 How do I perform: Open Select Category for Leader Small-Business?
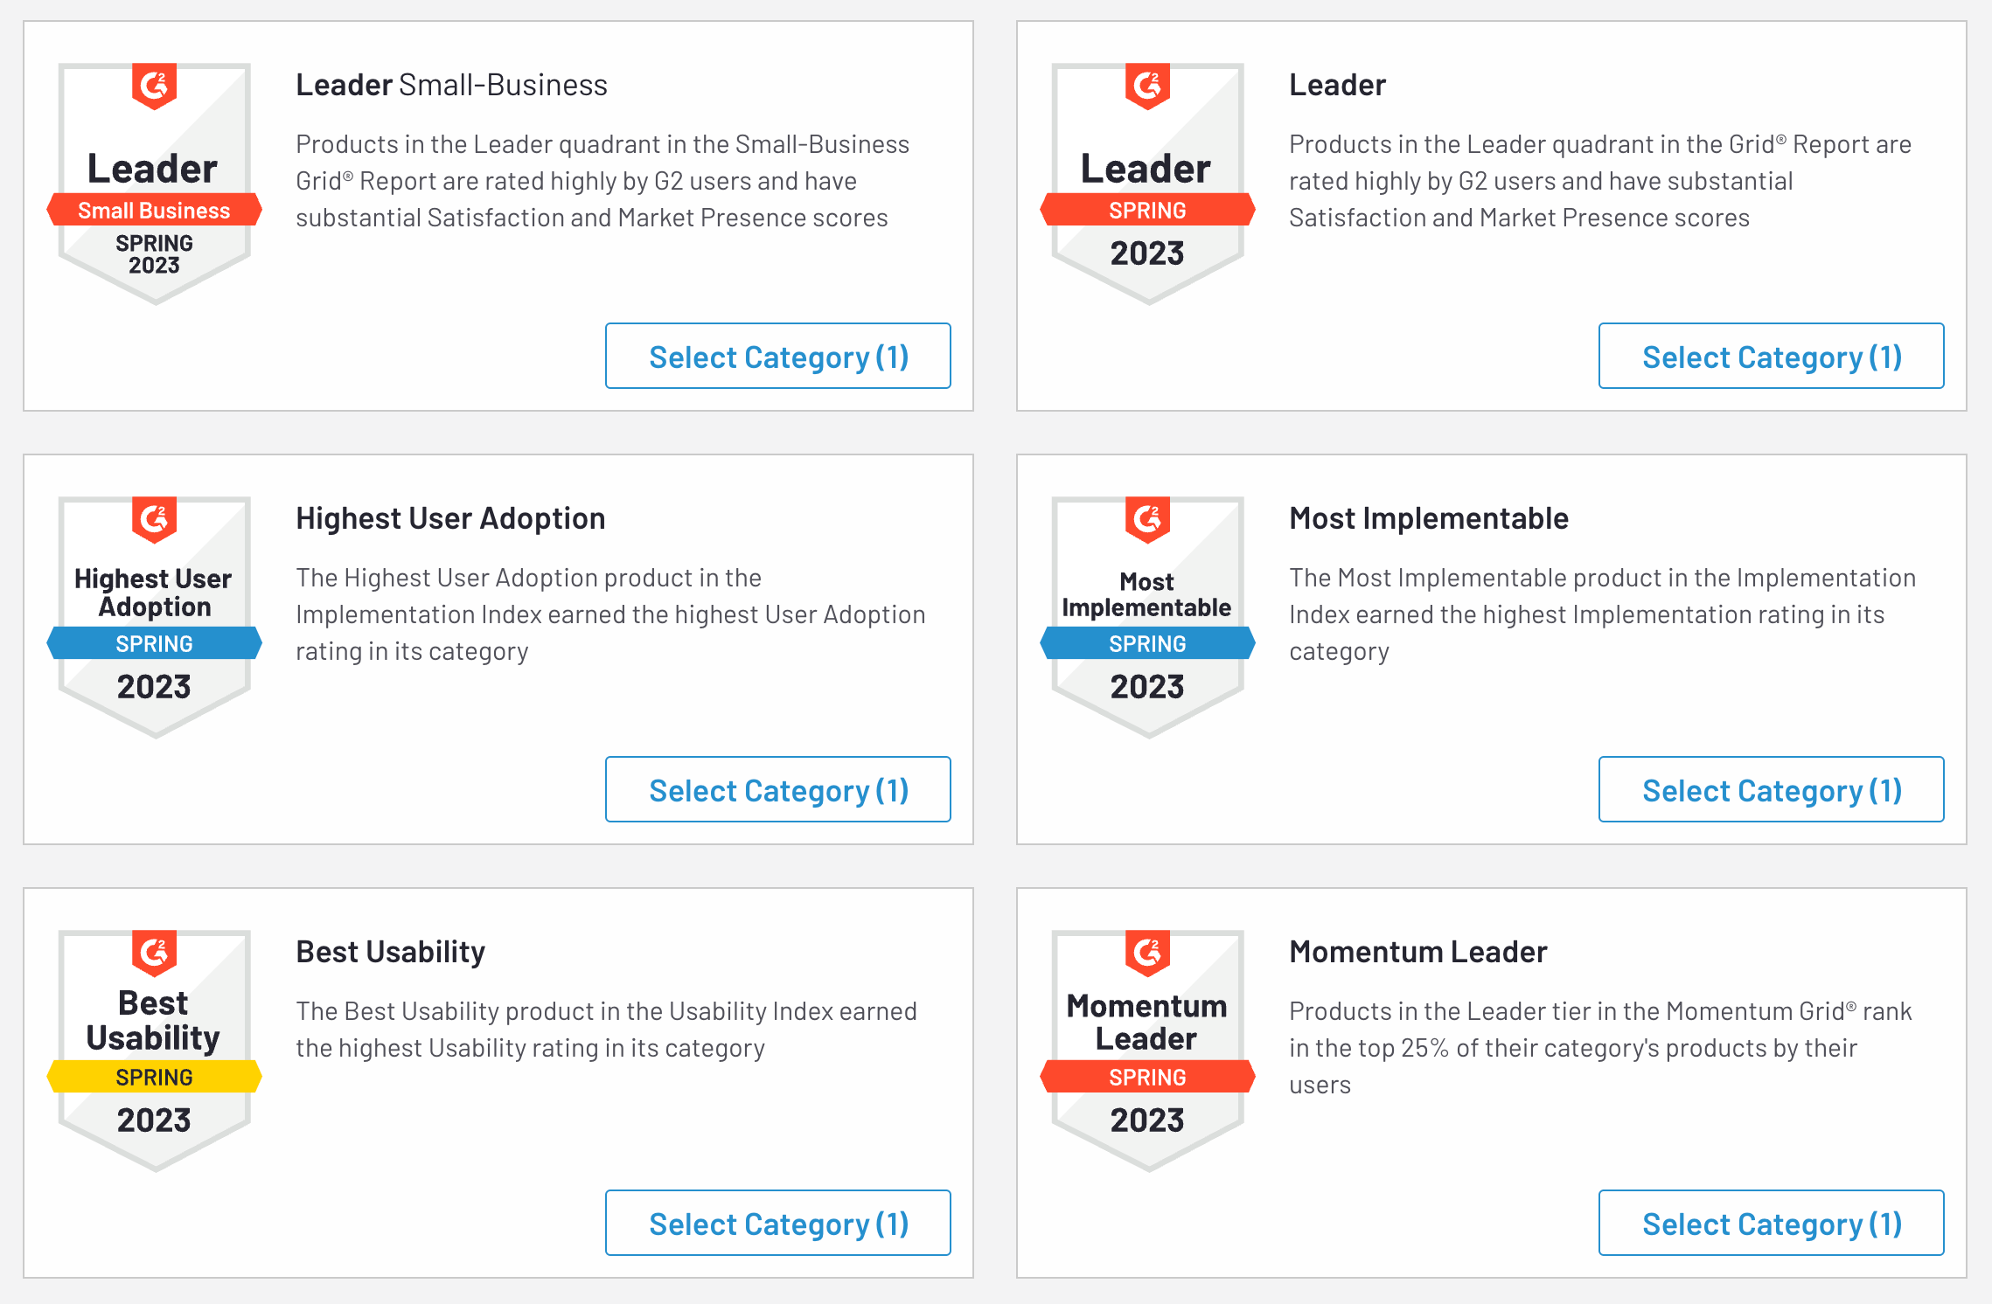click(777, 357)
